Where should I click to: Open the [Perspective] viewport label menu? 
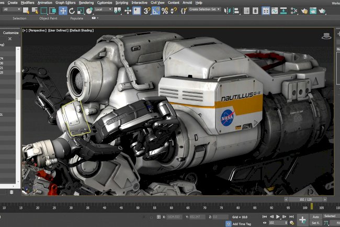[38, 30]
